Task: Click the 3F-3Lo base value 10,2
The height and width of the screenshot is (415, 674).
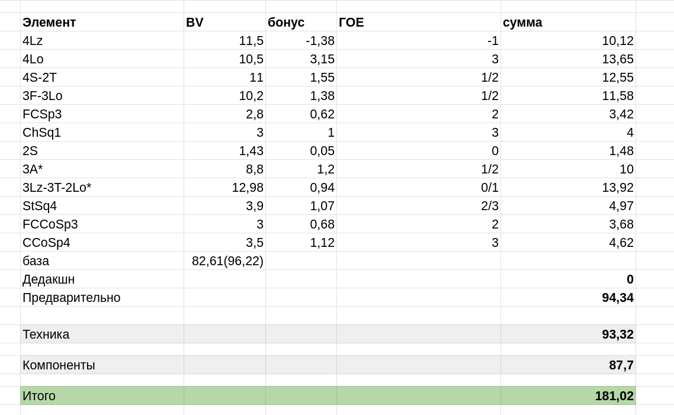Action: [x=224, y=96]
